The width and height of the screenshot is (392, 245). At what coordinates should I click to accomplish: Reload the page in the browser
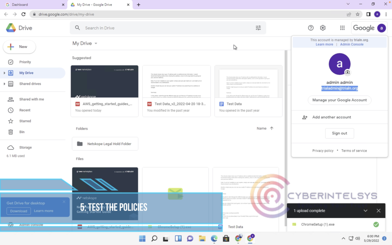pos(23,14)
